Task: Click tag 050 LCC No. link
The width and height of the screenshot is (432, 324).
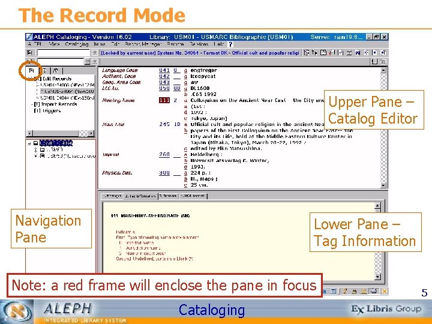Action: [x=164, y=88]
